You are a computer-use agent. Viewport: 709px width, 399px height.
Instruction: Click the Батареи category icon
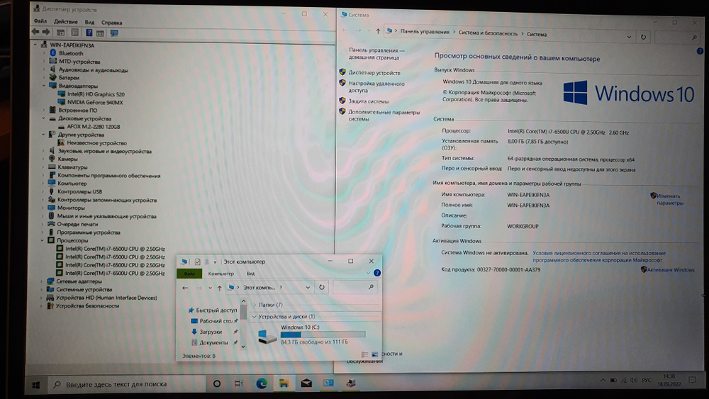coord(53,77)
